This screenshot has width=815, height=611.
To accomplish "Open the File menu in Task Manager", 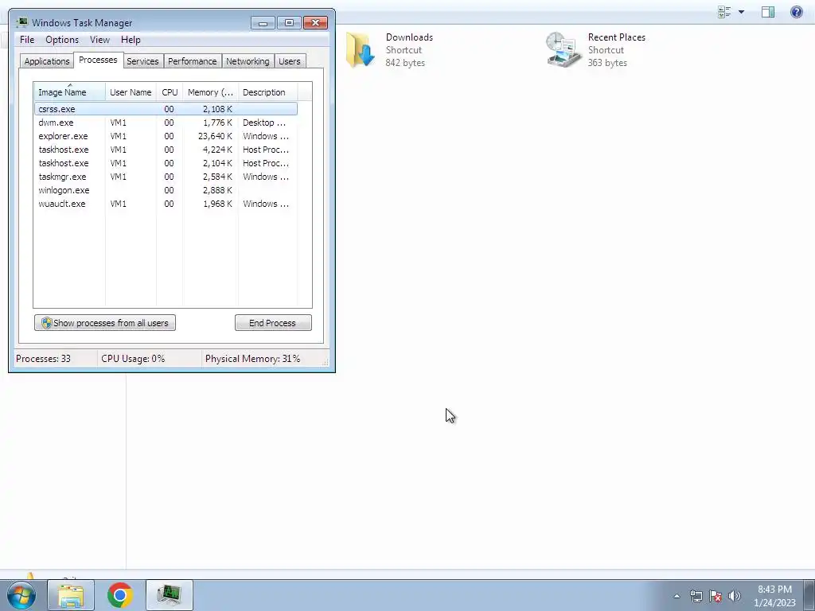I will tap(27, 40).
